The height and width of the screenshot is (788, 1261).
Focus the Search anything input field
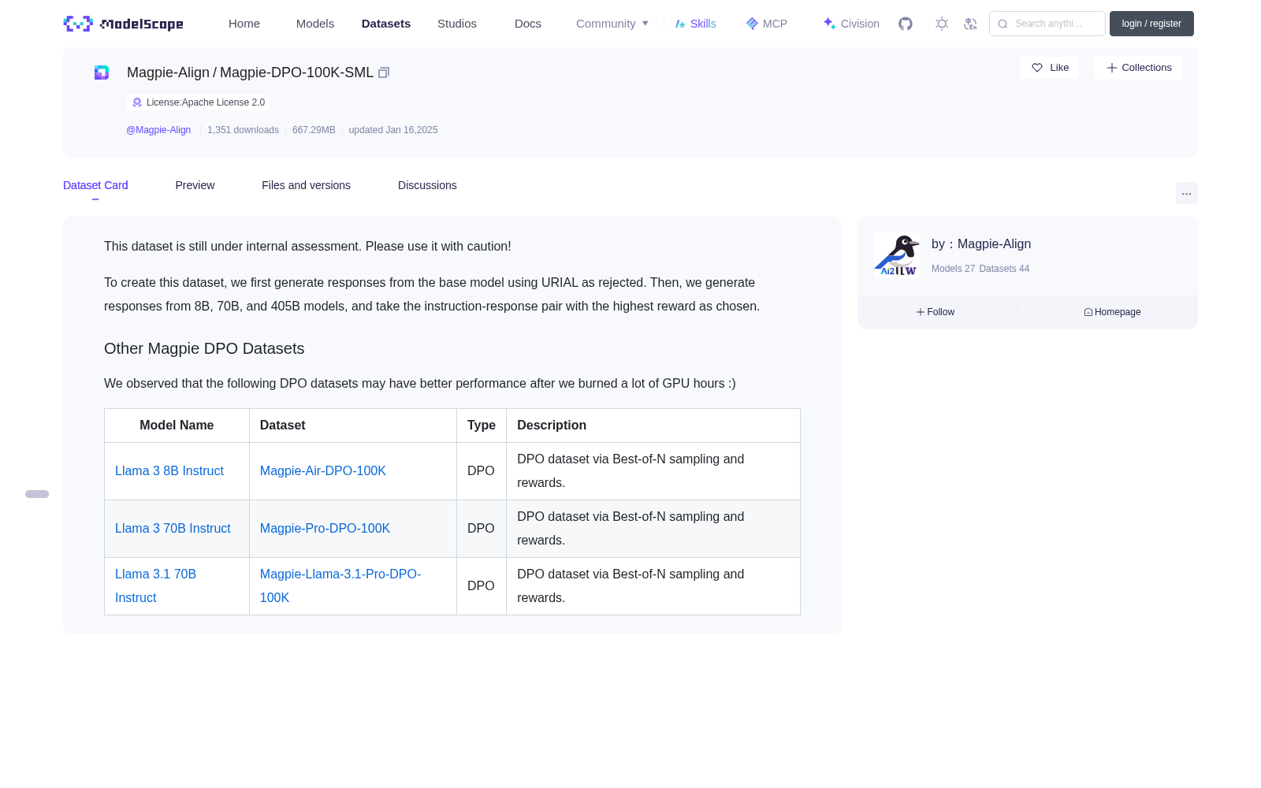pos(1047,24)
